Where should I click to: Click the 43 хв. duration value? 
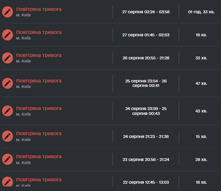(201, 111)
